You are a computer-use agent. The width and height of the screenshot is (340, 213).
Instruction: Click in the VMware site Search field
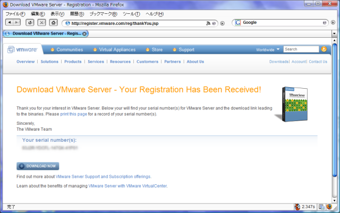(x=300, y=49)
